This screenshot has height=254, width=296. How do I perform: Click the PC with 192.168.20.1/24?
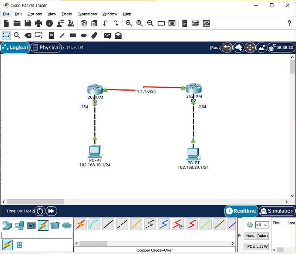(x=193, y=154)
